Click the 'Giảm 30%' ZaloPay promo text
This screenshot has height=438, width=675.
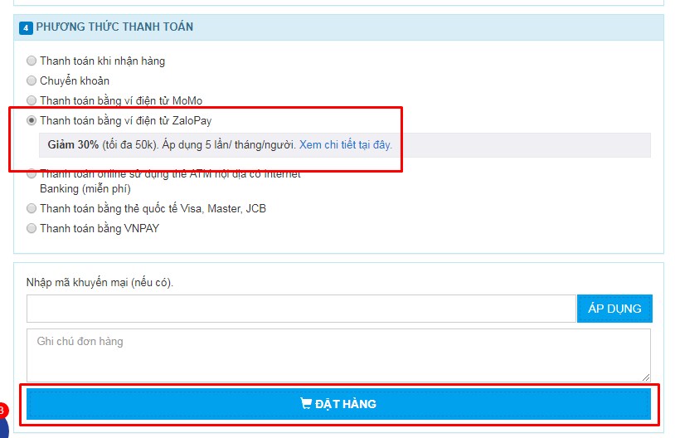click(73, 144)
